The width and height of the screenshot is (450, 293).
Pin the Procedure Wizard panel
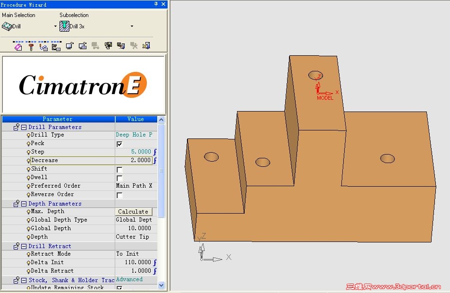[156, 4]
